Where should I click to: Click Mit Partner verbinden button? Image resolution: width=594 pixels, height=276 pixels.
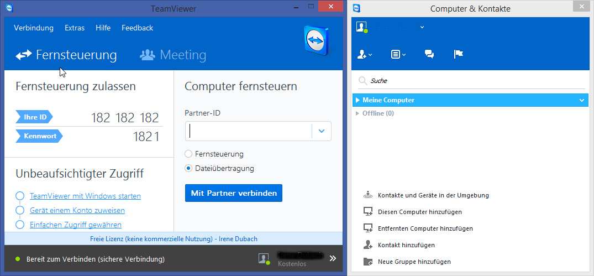pyautogui.click(x=234, y=193)
